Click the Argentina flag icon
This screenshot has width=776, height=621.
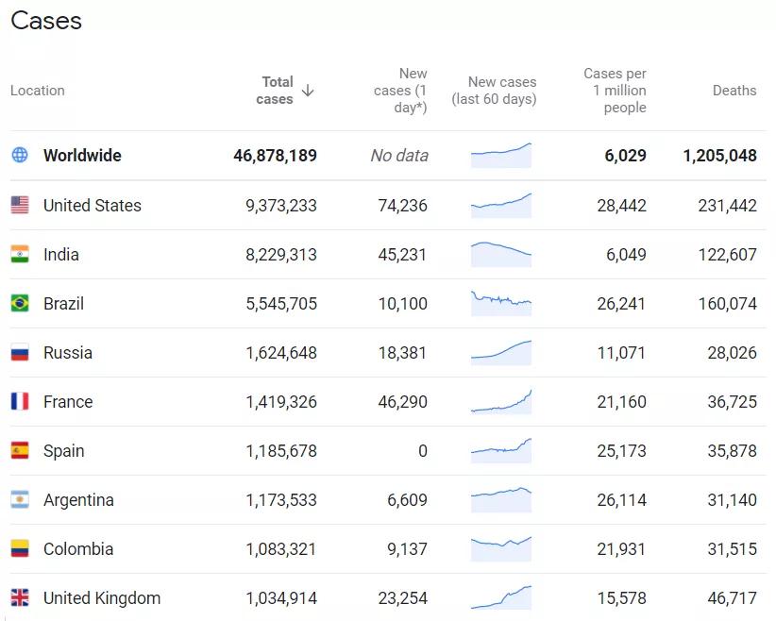click(x=20, y=499)
